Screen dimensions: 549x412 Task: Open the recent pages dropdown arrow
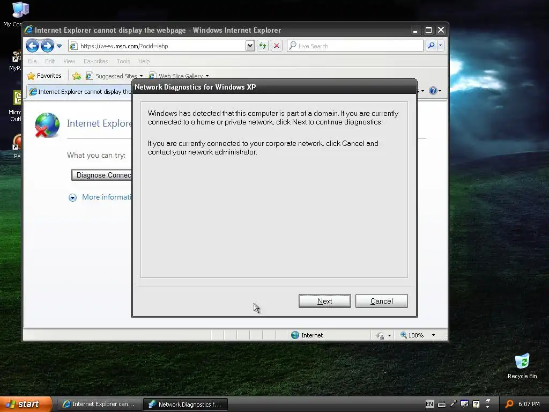tap(59, 46)
